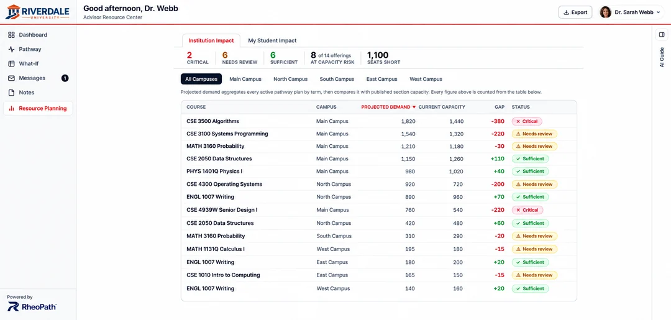The height and width of the screenshot is (320, 671).
Task: Select the PHYS 1401Q Physics I course name
Action: tap(214, 171)
